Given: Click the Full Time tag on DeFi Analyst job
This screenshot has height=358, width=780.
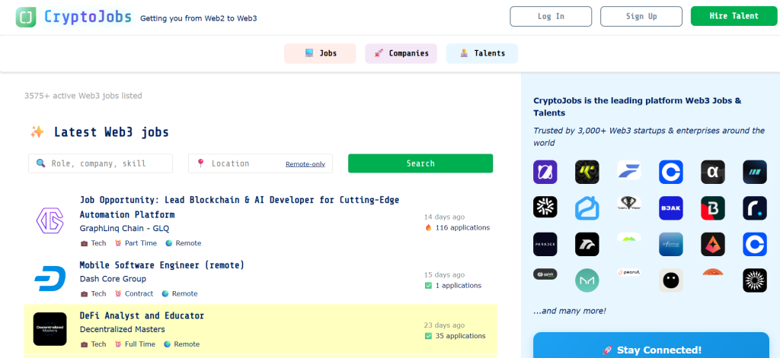Looking at the screenshot, I should pos(135,344).
